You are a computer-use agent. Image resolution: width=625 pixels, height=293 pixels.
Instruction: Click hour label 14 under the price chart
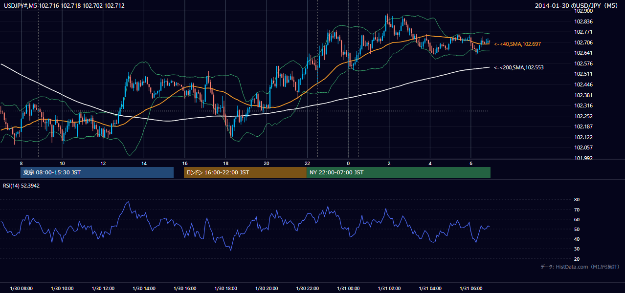click(144, 163)
